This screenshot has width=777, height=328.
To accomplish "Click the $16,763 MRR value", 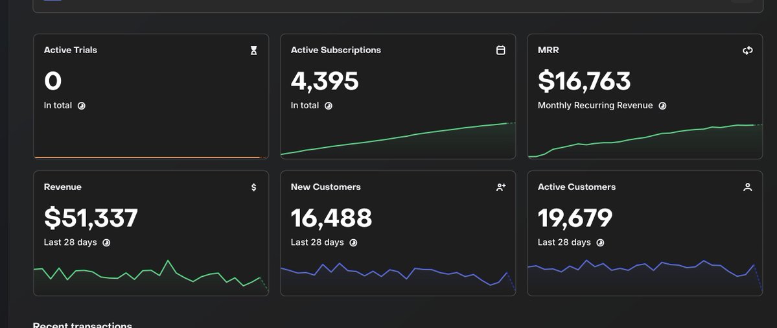I will 585,81.
